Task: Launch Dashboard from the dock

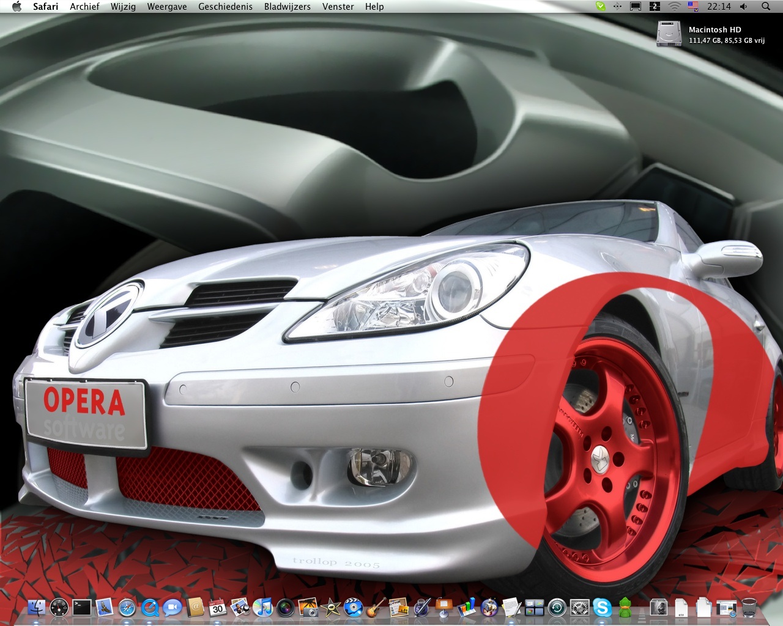Action: point(59,607)
